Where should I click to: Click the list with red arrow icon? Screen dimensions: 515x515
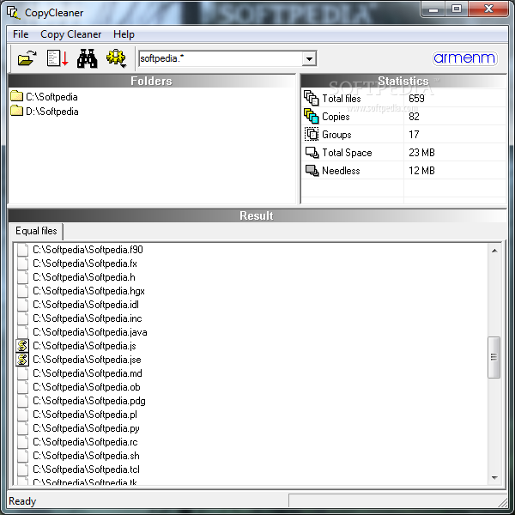point(58,58)
